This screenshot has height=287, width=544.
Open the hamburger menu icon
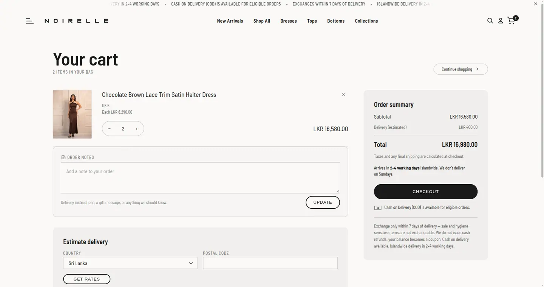click(x=30, y=21)
